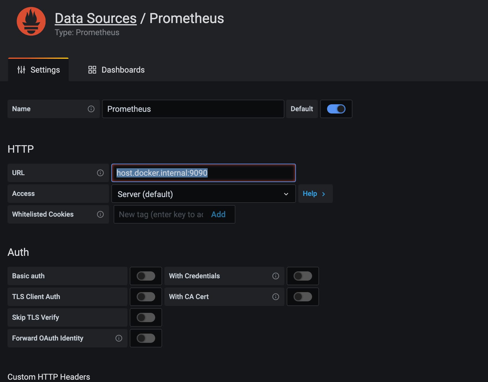Viewport: 488px width, 382px height.
Task: Enable the Basic auth switch
Action: 146,276
